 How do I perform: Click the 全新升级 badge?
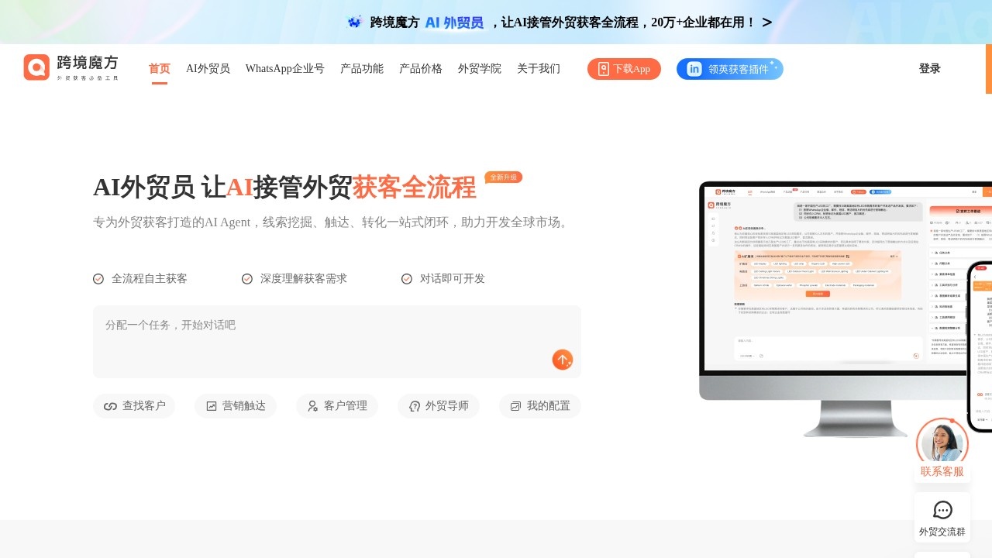pyautogui.click(x=504, y=177)
